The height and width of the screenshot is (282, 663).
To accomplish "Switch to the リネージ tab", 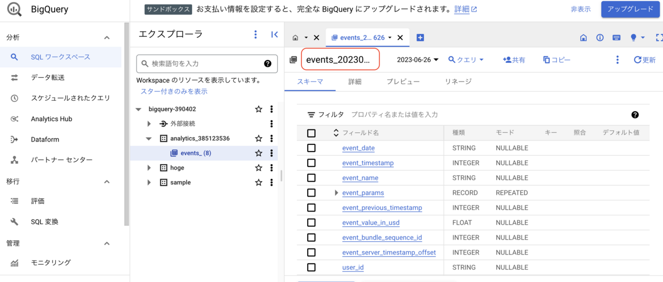I will pos(458,82).
